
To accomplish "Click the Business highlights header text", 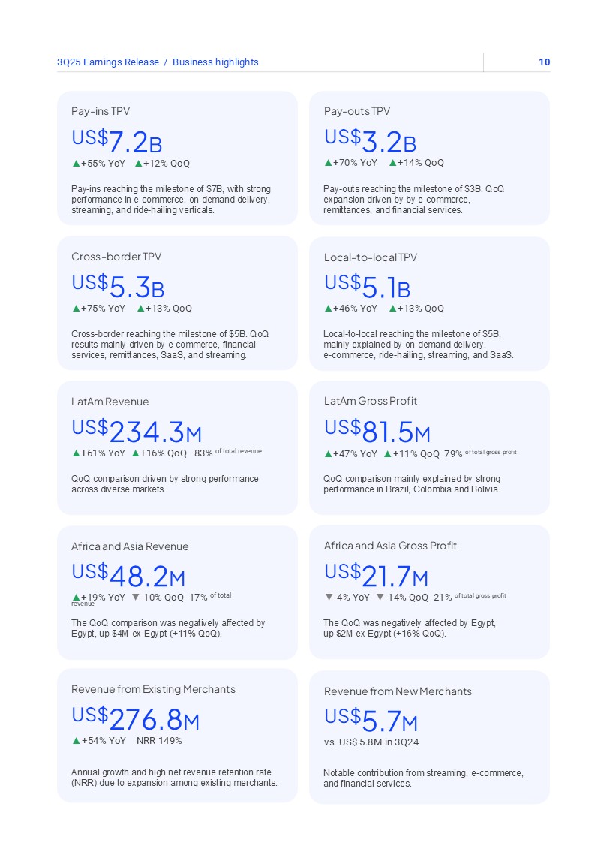I will (215, 62).
